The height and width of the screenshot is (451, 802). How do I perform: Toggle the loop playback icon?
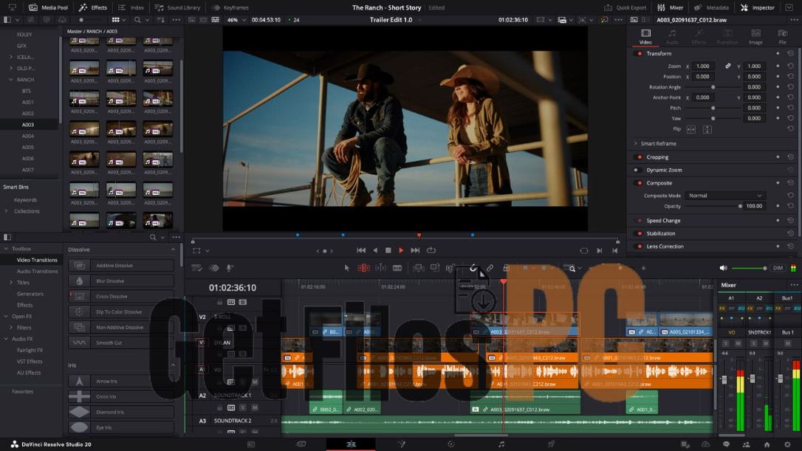(x=431, y=250)
